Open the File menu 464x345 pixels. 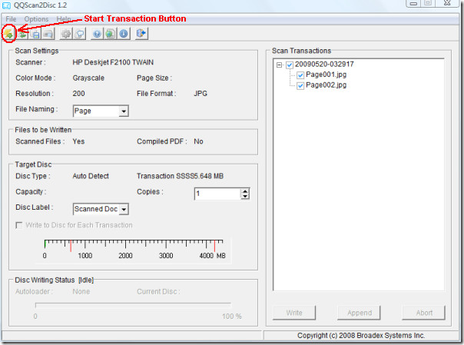(11, 19)
